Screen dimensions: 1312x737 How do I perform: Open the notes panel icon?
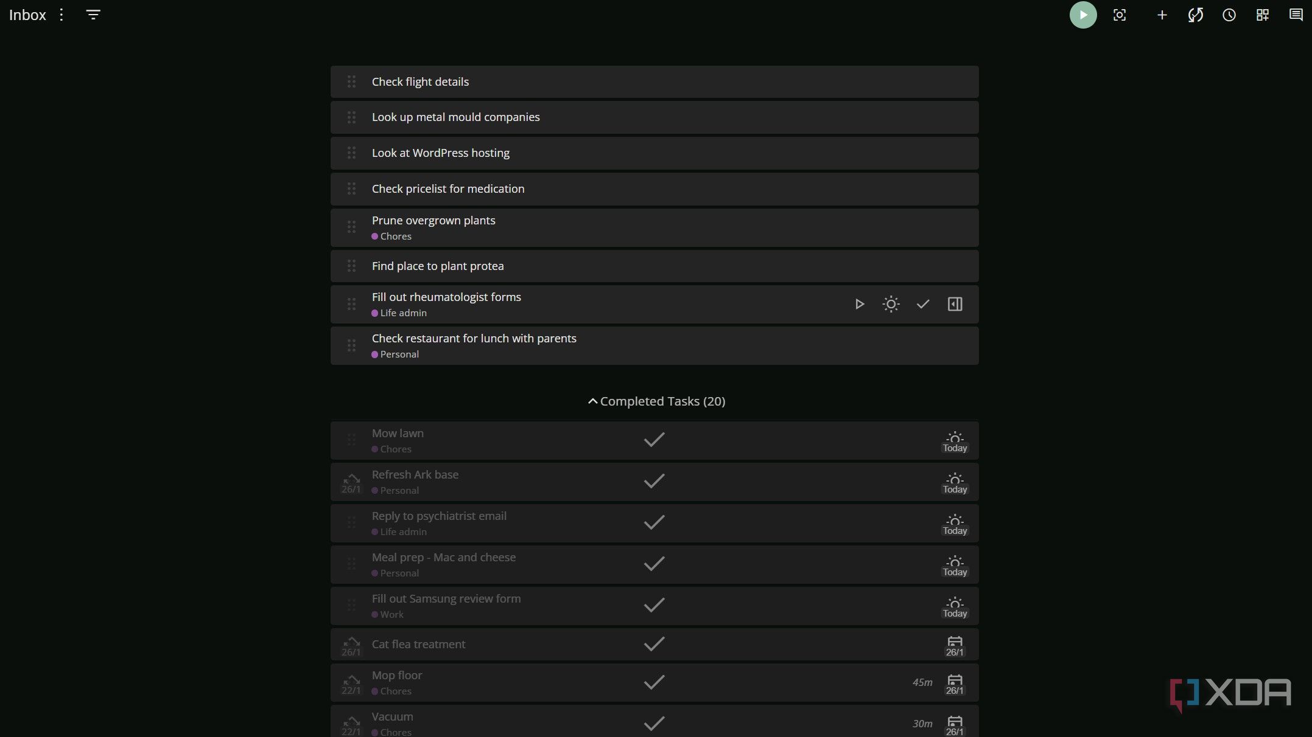(1296, 15)
